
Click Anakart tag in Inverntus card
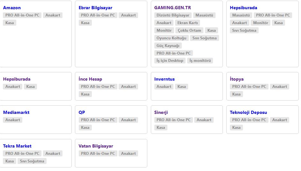coord(164,87)
